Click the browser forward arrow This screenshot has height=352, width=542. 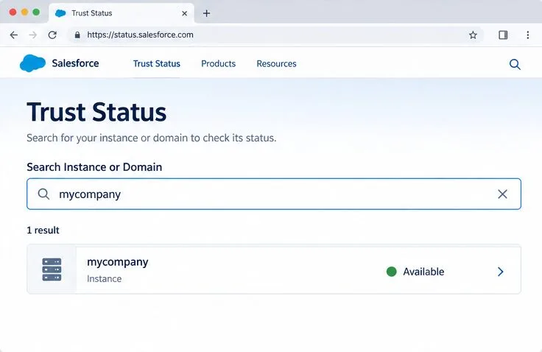click(33, 35)
